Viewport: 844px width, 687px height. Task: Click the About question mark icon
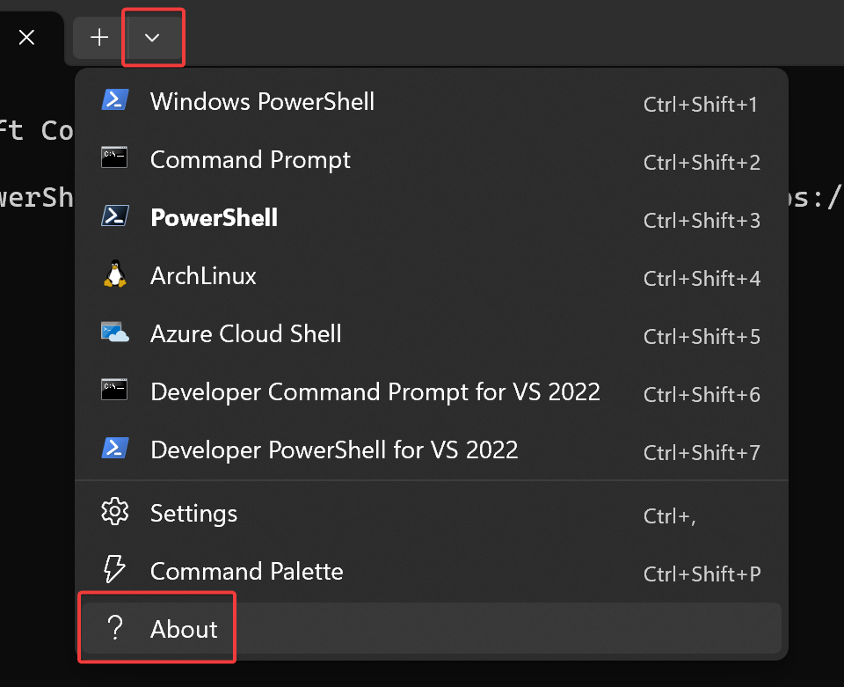114,628
